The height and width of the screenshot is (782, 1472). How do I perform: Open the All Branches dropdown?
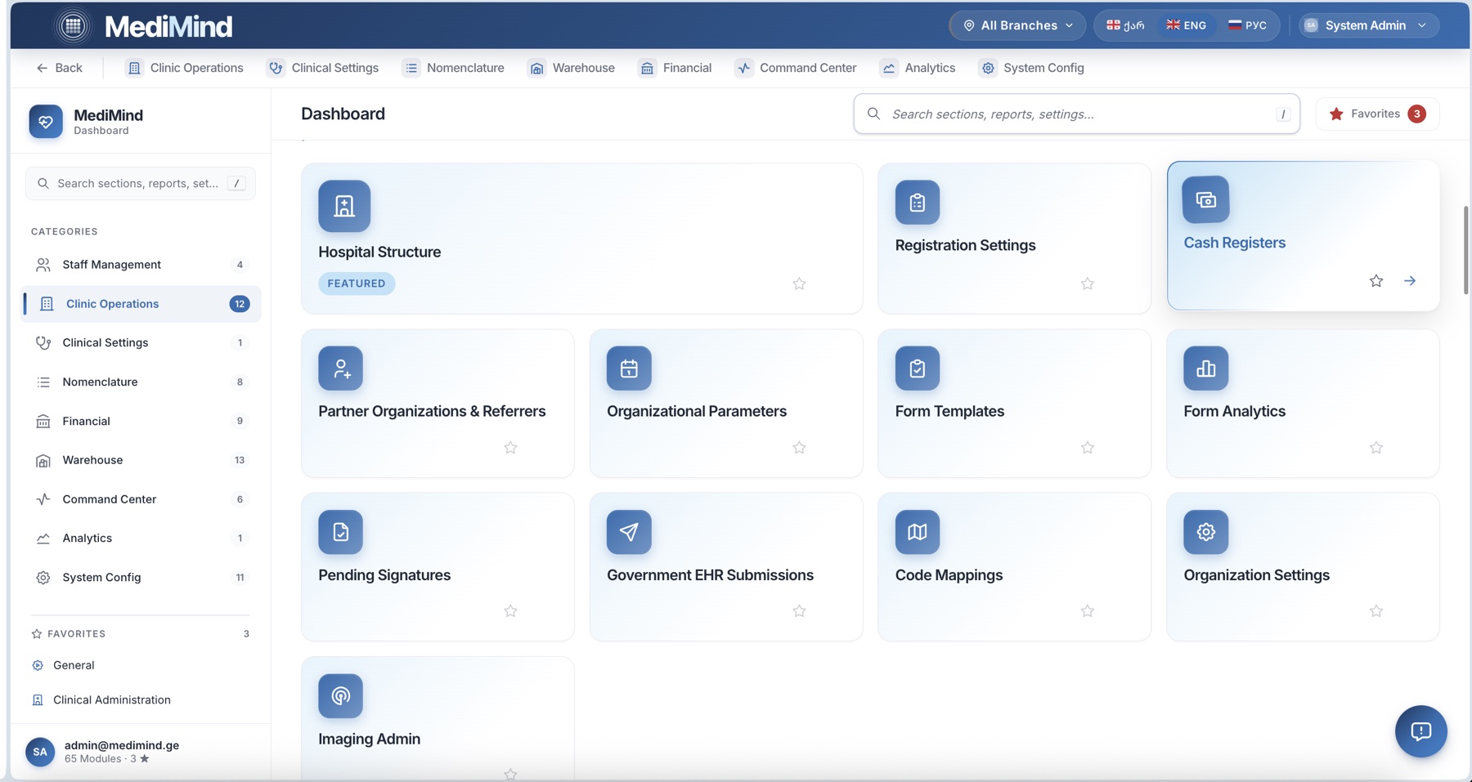click(x=1017, y=25)
